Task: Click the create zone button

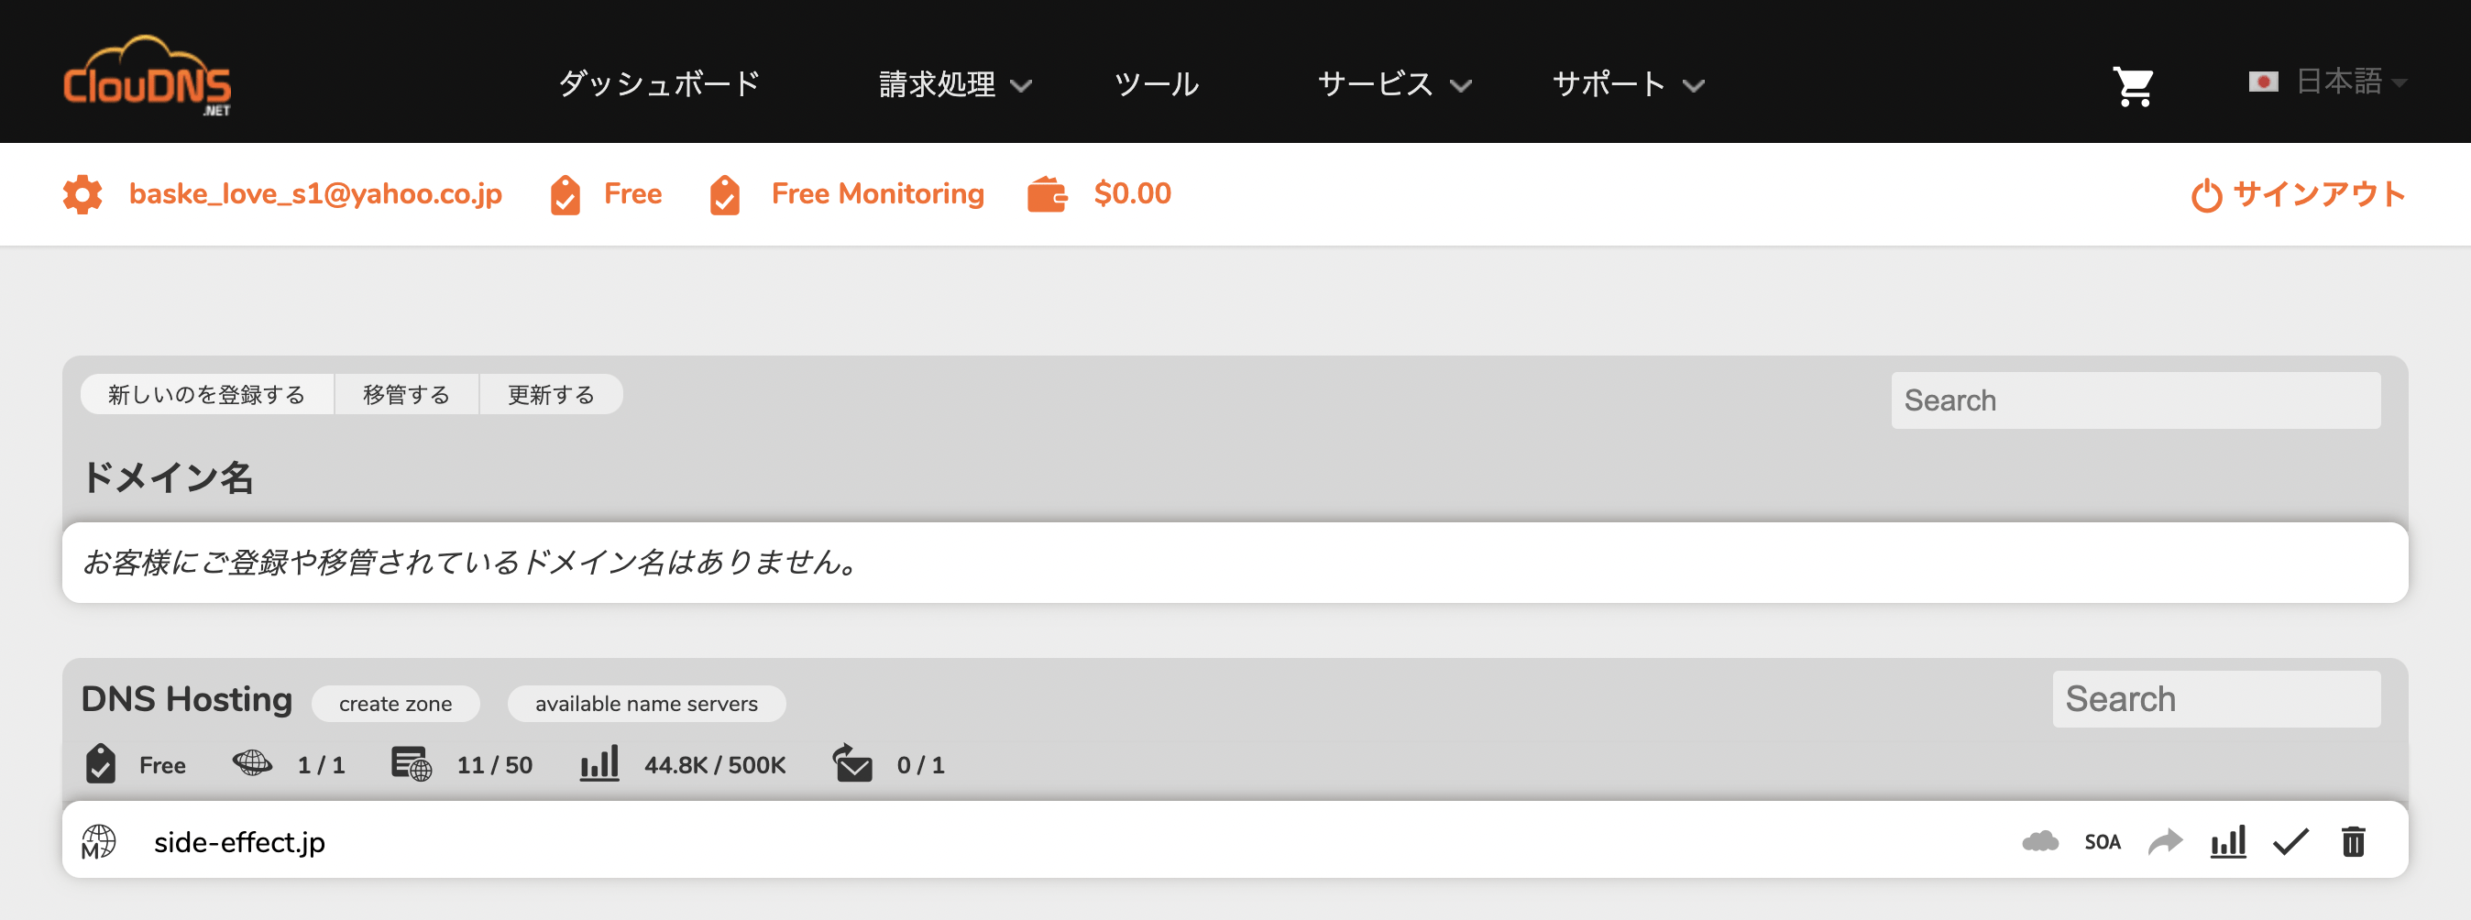Action: pyautogui.click(x=395, y=703)
